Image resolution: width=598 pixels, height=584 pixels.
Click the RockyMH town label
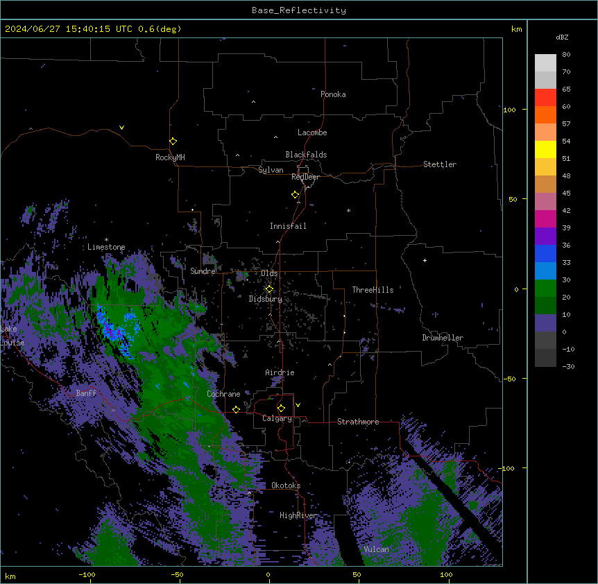point(170,157)
